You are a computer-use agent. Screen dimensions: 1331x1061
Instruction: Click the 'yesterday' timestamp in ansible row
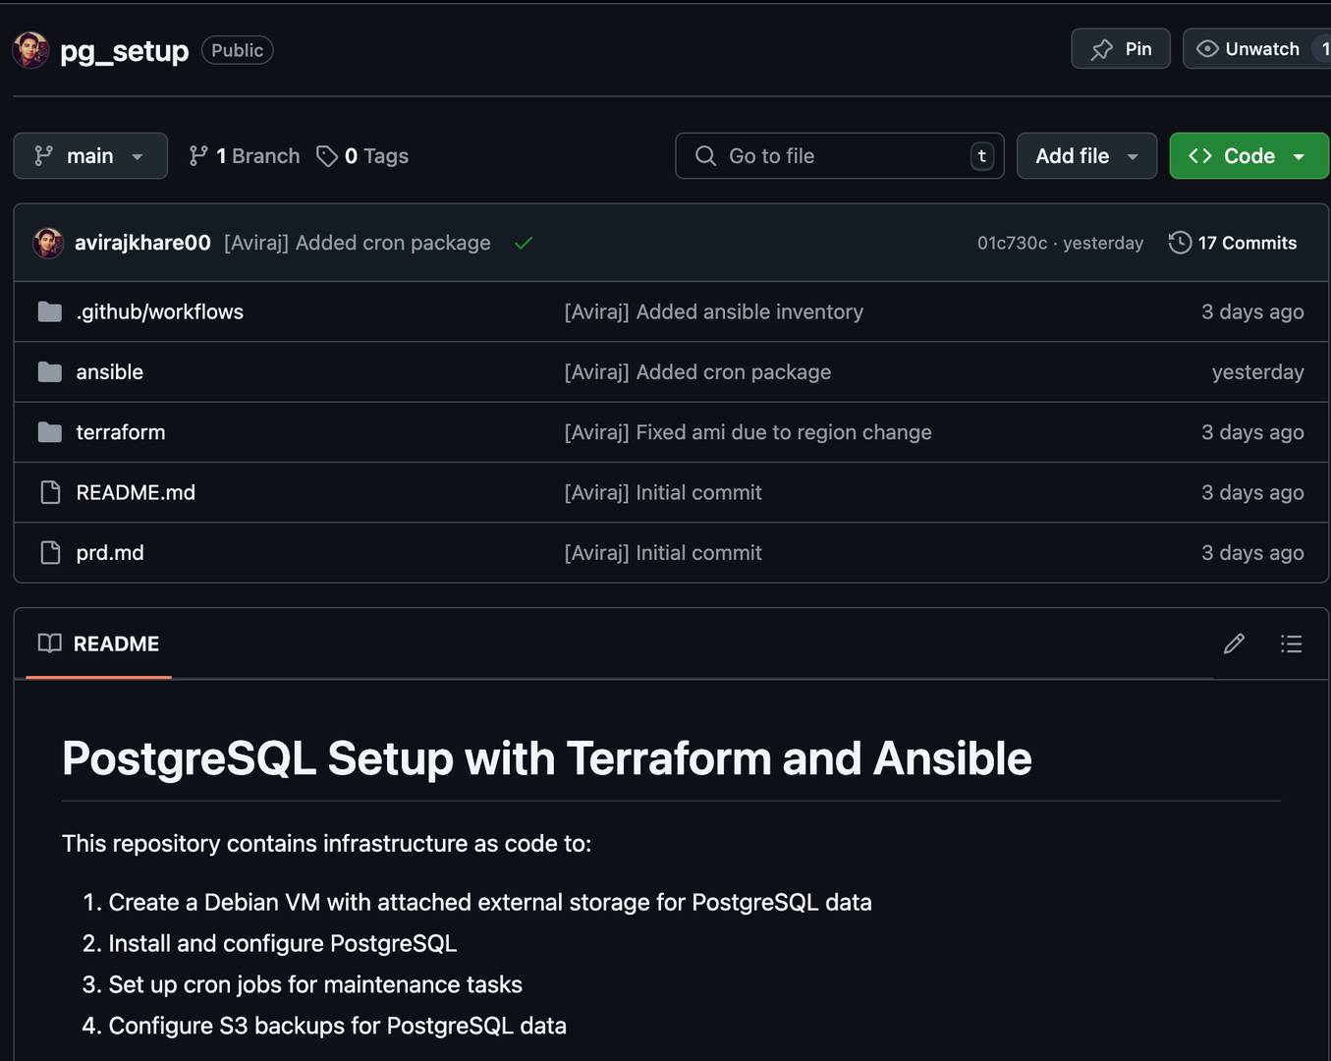coord(1258,372)
